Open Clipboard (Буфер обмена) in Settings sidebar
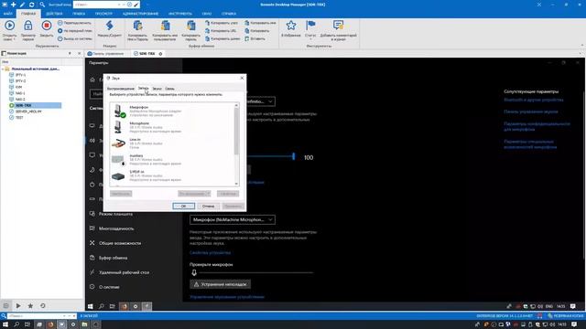The image size is (586, 329). click(x=113, y=258)
